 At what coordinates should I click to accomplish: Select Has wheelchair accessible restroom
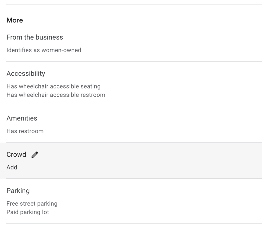(x=56, y=95)
